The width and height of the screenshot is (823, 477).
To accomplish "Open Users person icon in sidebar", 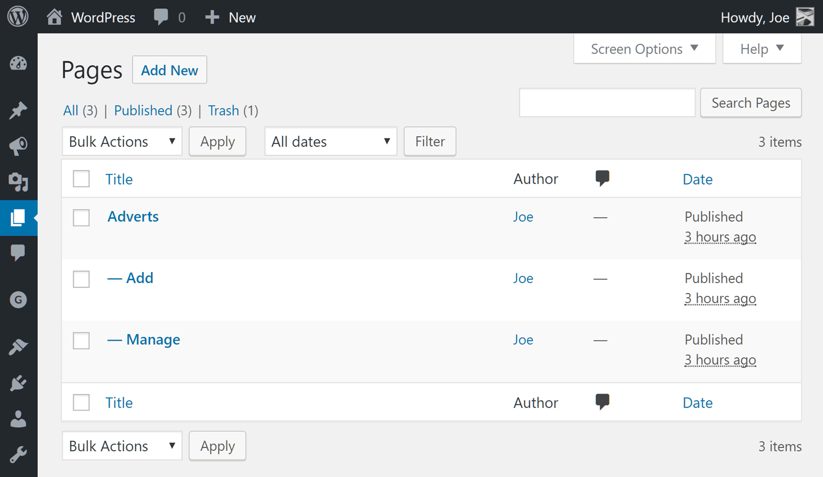I will [x=19, y=419].
